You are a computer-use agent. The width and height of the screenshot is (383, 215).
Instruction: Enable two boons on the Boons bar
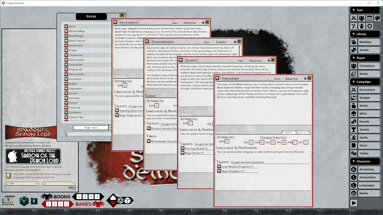tap(85, 196)
